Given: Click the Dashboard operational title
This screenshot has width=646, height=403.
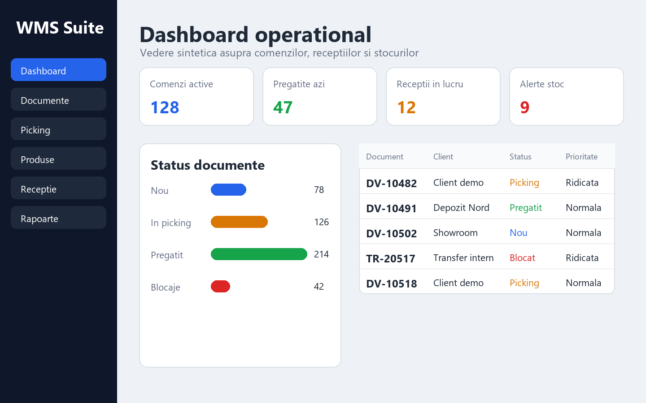Looking at the screenshot, I should pos(256,34).
